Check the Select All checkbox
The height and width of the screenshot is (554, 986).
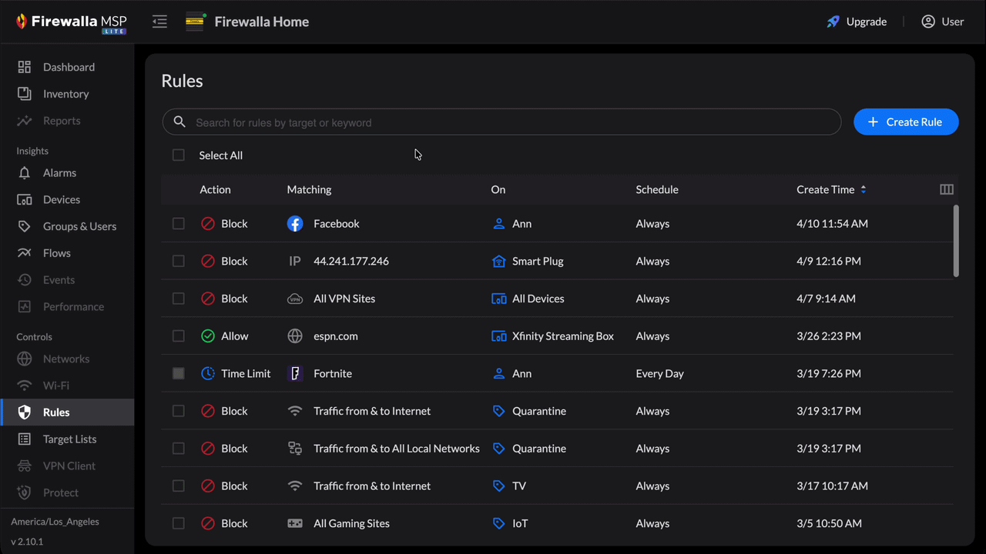(179, 155)
